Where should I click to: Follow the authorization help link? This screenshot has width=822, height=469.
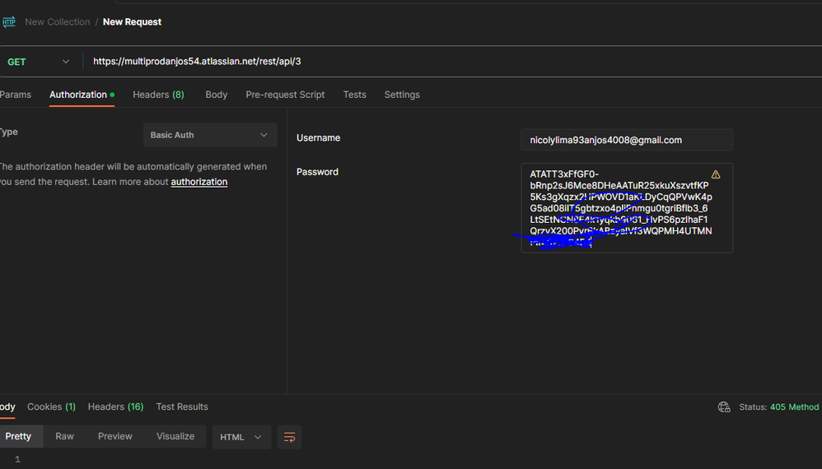(x=199, y=182)
